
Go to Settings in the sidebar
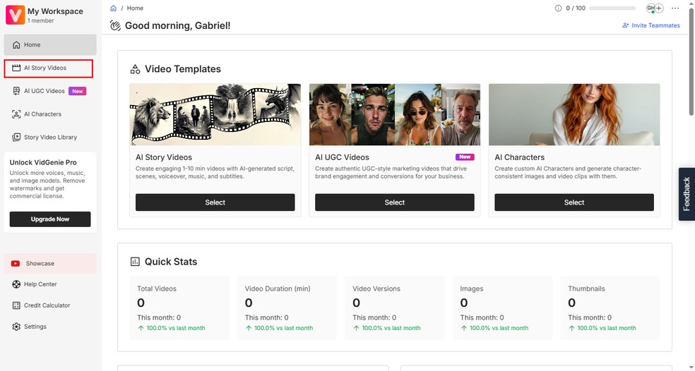coord(35,327)
